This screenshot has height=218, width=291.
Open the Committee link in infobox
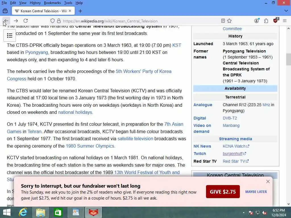coord(232,29)
